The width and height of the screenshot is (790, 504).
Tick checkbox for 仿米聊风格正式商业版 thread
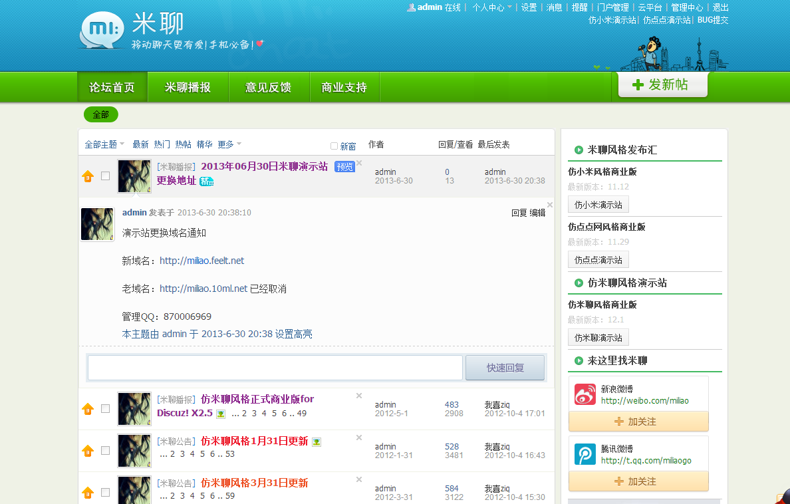coord(105,409)
